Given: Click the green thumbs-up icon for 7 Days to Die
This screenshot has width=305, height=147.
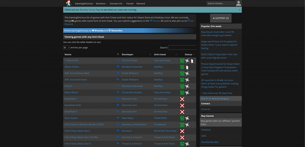Looking at the screenshot, I should tap(182, 61).
